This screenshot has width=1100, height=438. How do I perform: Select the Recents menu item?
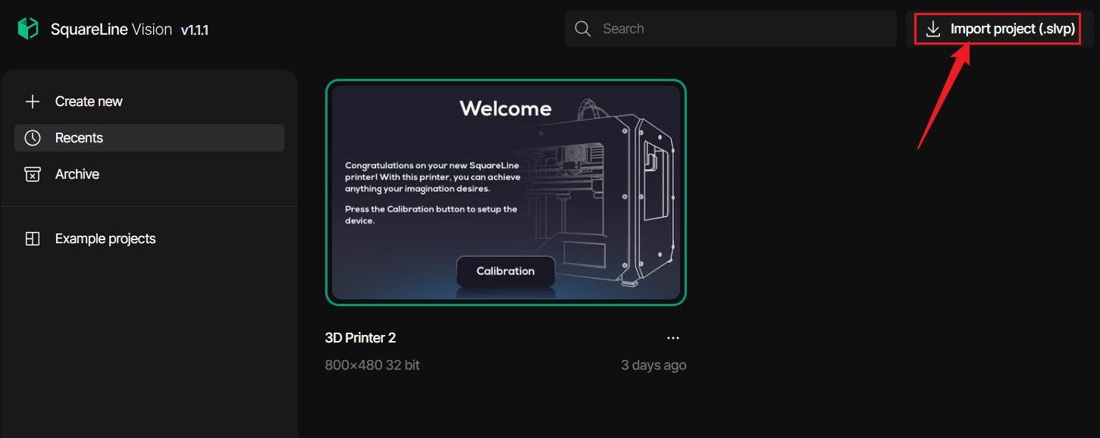pyautogui.click(x=79, y=138)
